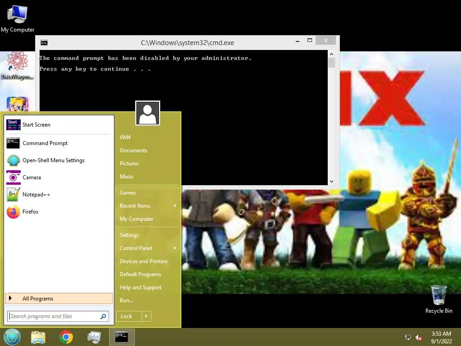Click the cmd scrollbar thumb
461x346 pixels.
point(332,63)
